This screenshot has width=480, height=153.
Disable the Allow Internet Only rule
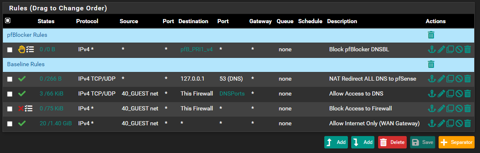point(458,123)
